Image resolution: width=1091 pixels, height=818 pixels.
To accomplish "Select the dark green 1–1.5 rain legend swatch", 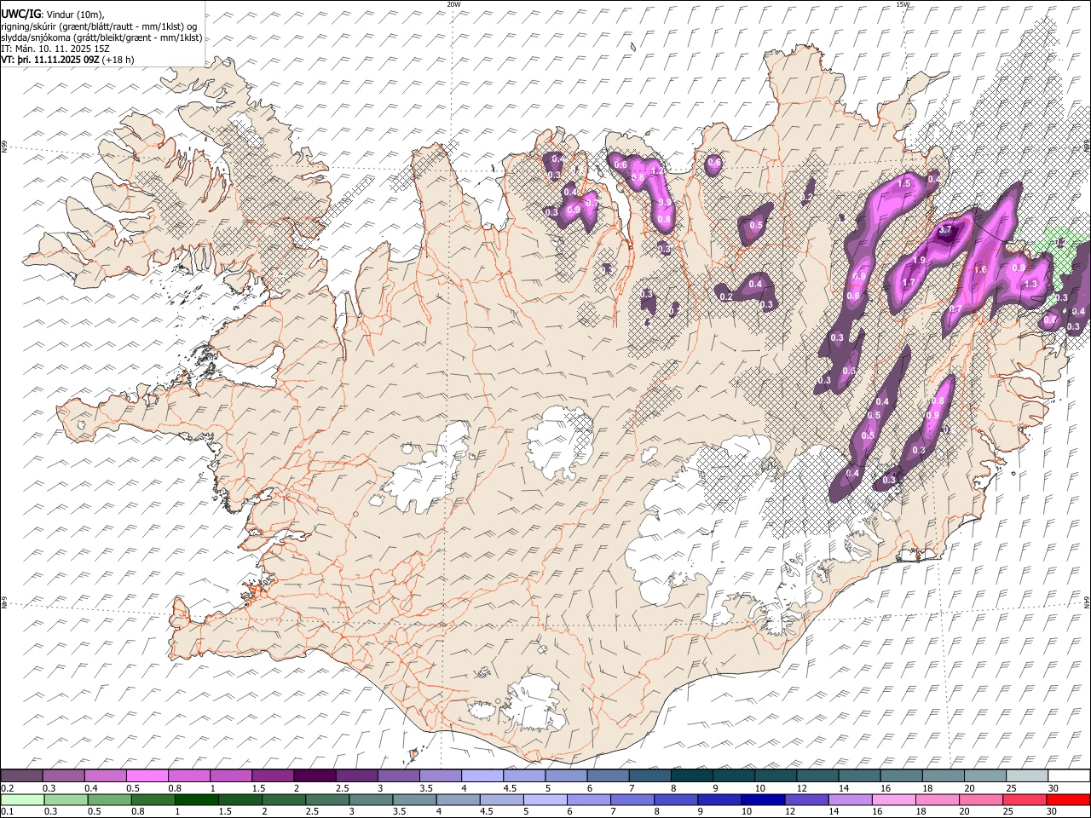I will tap(196, 799).
